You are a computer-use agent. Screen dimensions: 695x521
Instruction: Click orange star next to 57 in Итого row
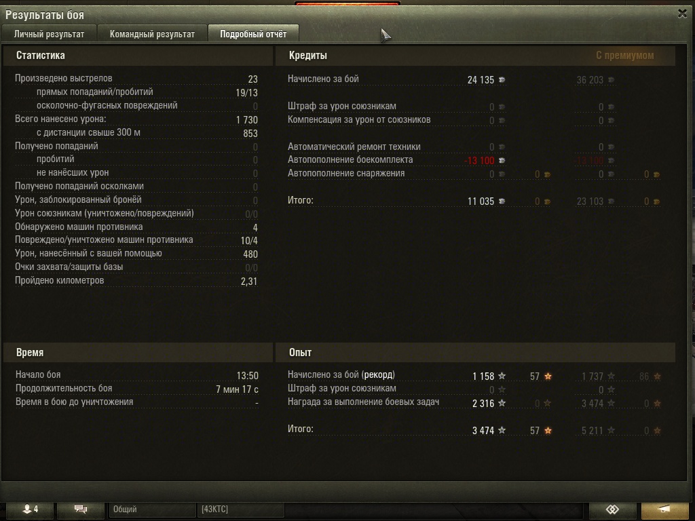click(x=548, y=430)
